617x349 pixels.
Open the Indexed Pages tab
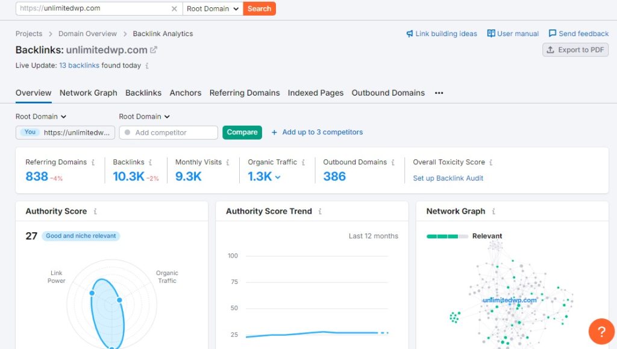316,93
